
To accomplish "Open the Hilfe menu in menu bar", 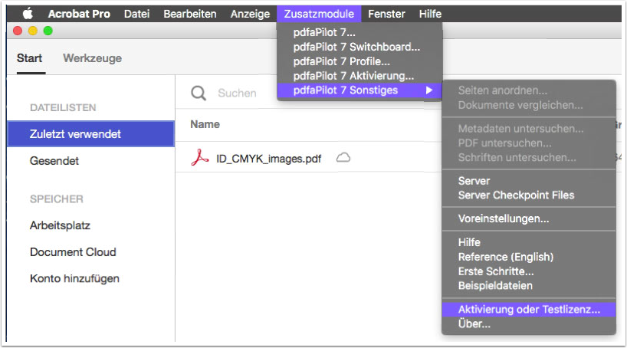I will point(430,14).
